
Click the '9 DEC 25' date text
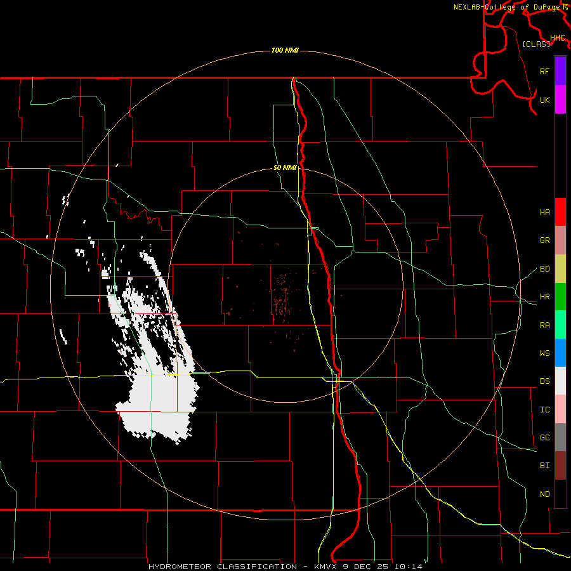[366, 567]
